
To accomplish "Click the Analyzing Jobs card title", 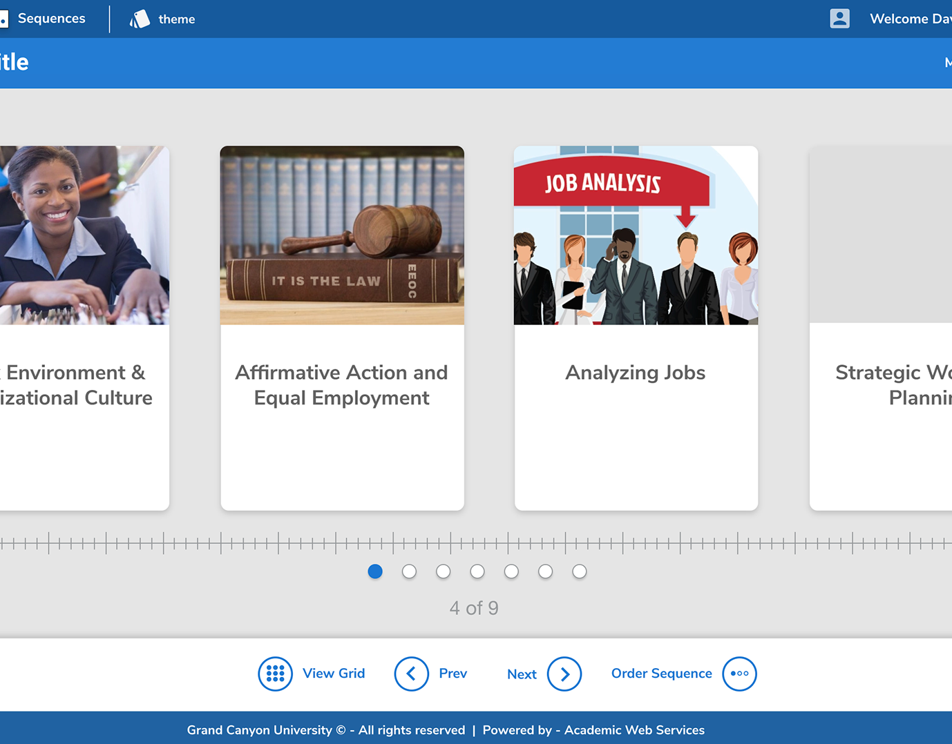I will click(636, 373).
